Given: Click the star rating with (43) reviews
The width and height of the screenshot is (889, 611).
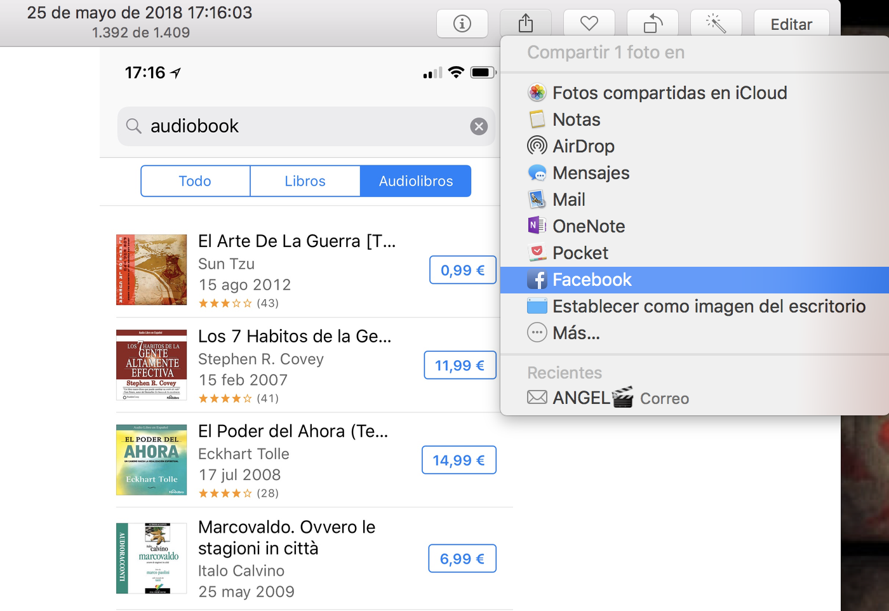Looking at the screenshot, I should [239, 304].
